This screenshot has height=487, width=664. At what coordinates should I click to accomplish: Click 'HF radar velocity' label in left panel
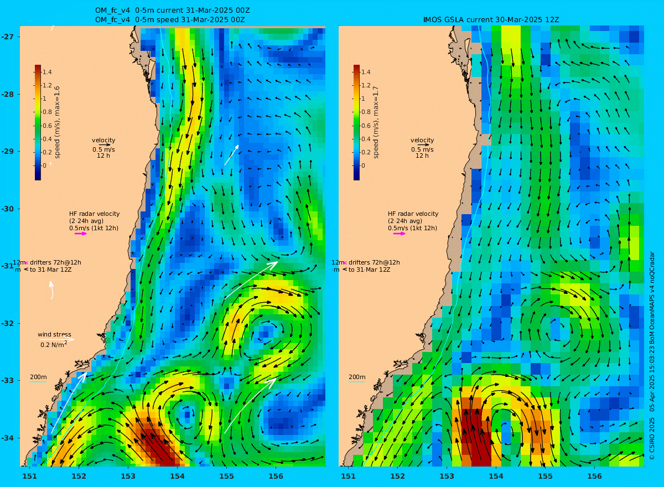pos(95,214)
